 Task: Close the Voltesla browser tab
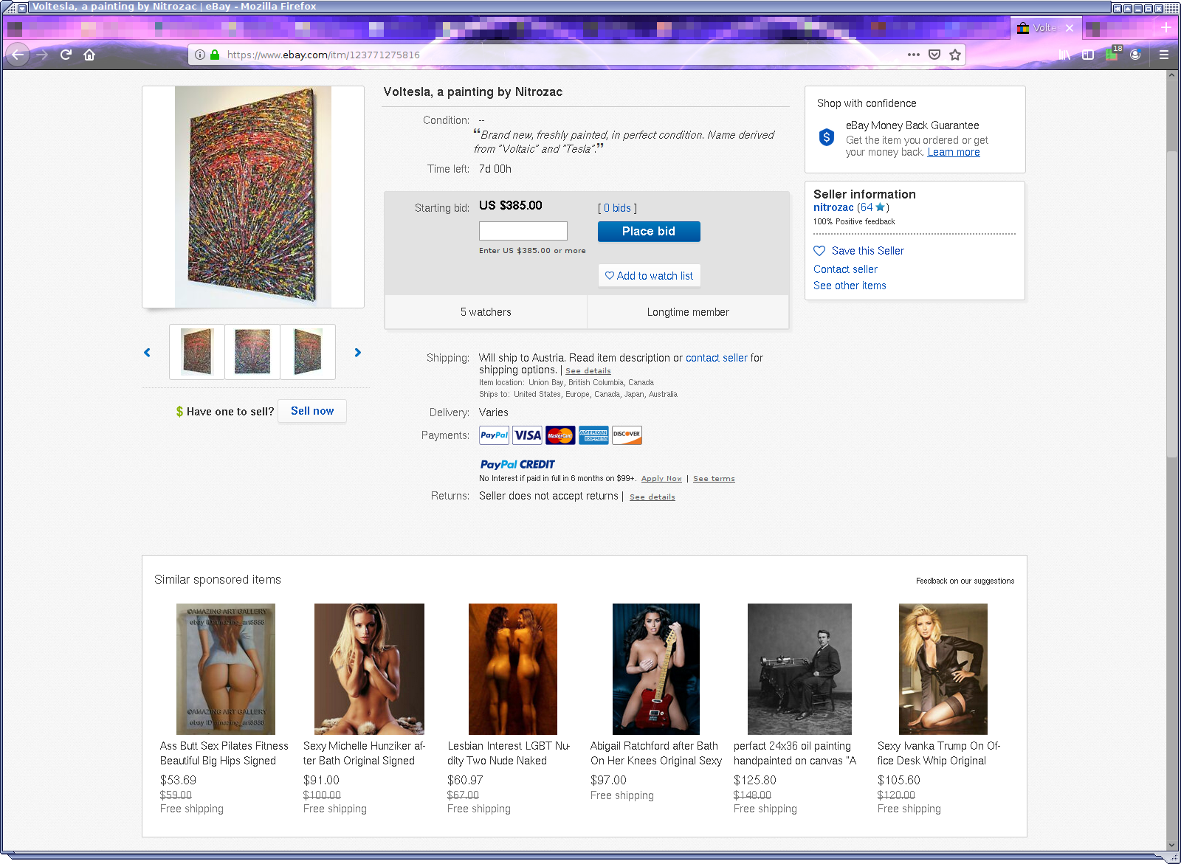pos(1070,28)
